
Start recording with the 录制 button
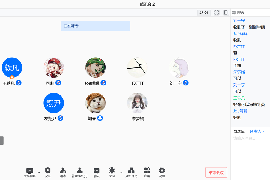(x=112, y=171)
